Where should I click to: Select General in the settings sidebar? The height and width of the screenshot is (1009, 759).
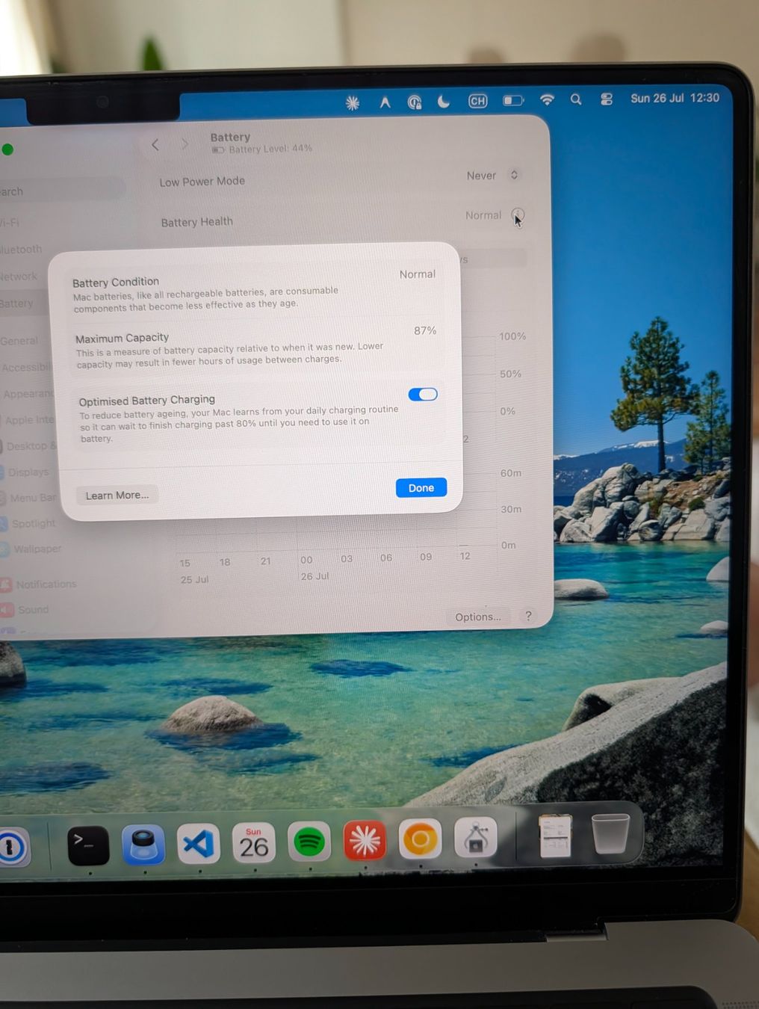point(19,341)
